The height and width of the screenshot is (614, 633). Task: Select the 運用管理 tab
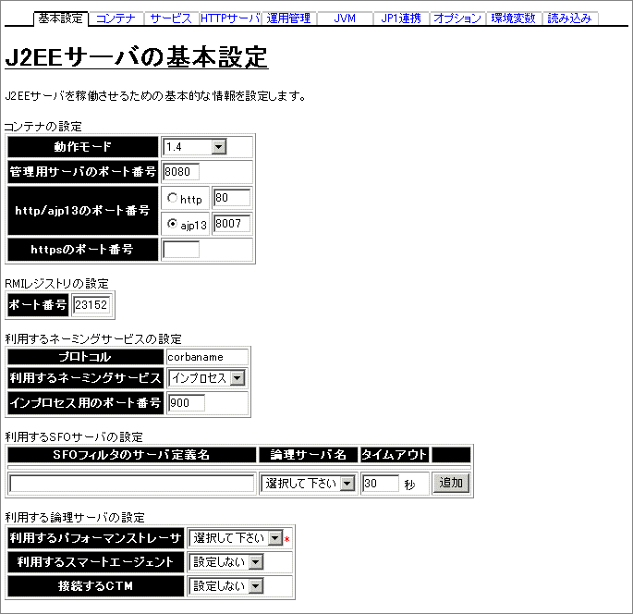coord(288,18)
